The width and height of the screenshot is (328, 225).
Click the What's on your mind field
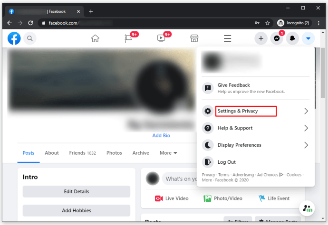pos(180,179)
